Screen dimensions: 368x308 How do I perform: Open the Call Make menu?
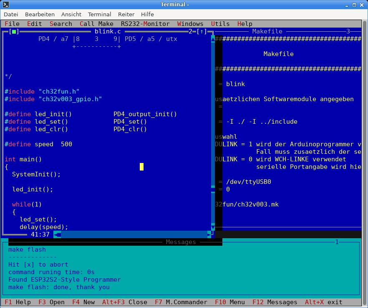point(96,24)
